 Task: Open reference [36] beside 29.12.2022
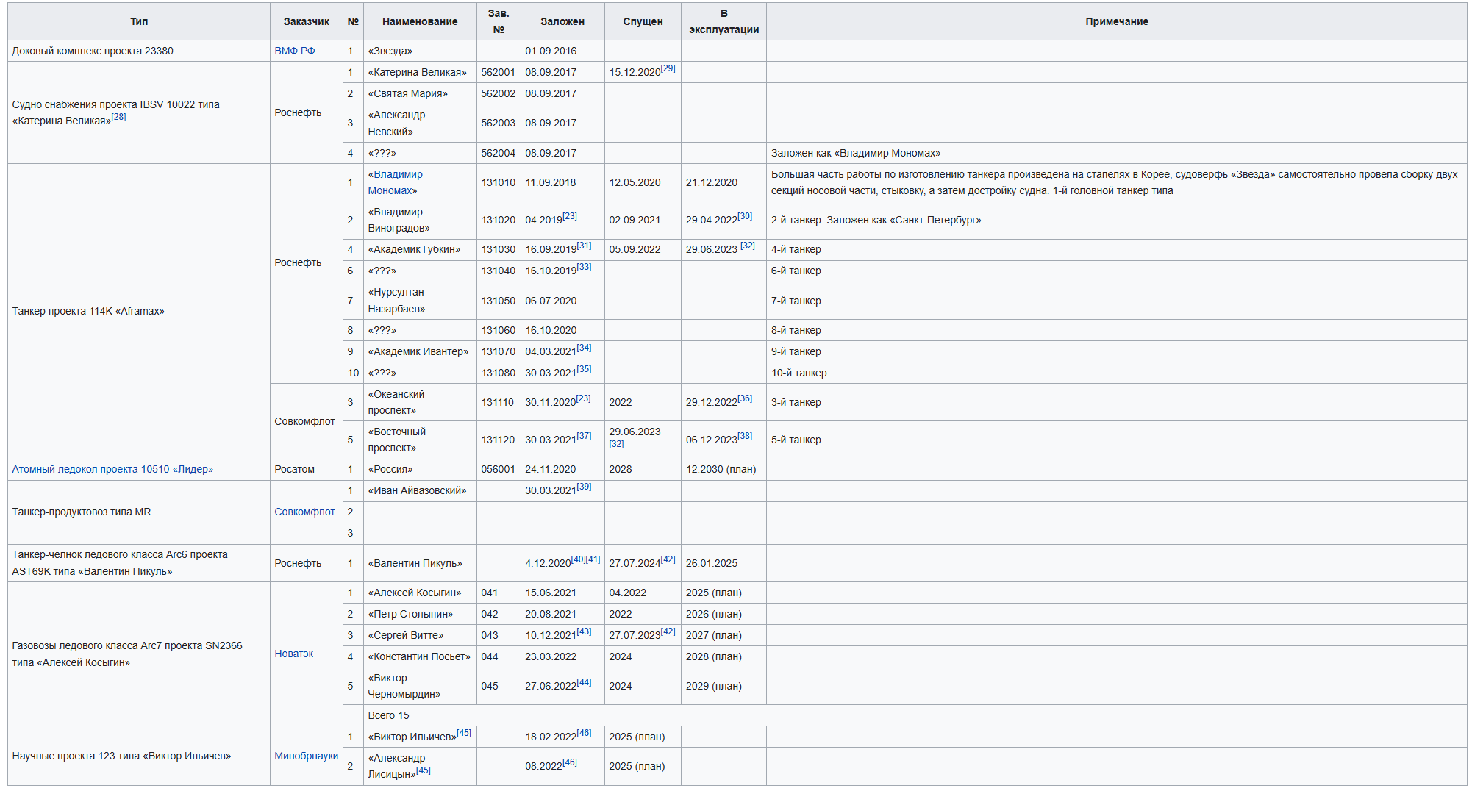pyautogui.click(x=745, y=398)
